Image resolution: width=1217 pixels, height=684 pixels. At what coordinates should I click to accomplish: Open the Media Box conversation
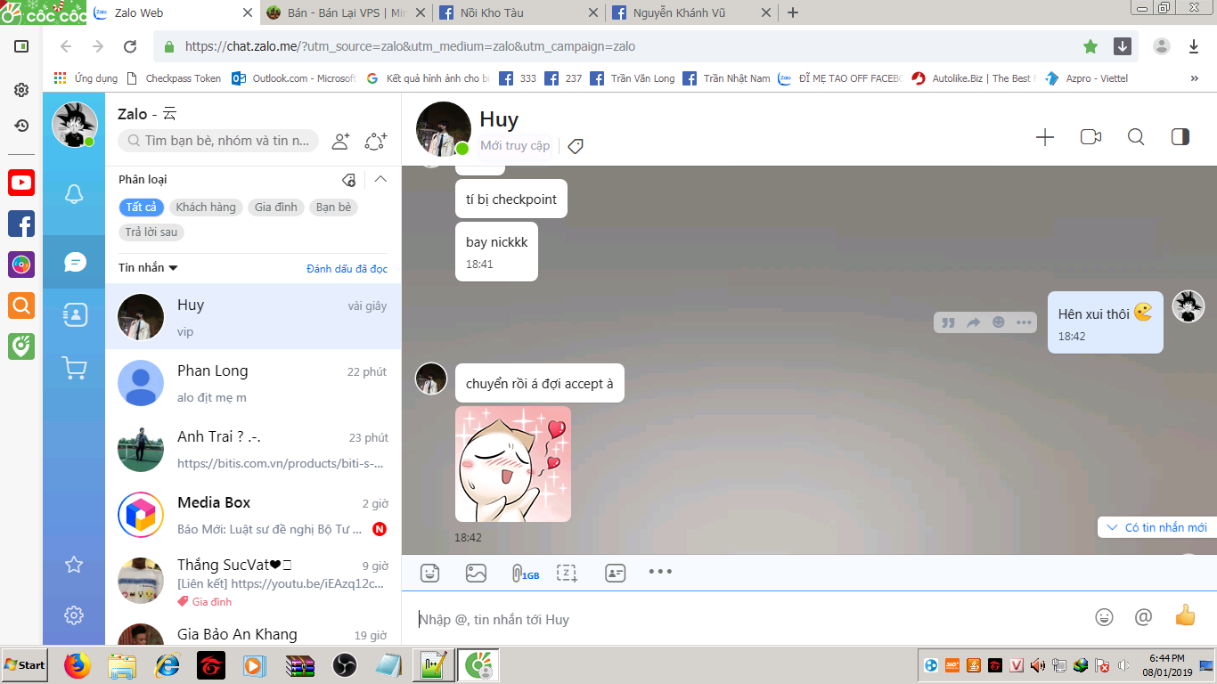pyautogui.click(x=253, y=515)
